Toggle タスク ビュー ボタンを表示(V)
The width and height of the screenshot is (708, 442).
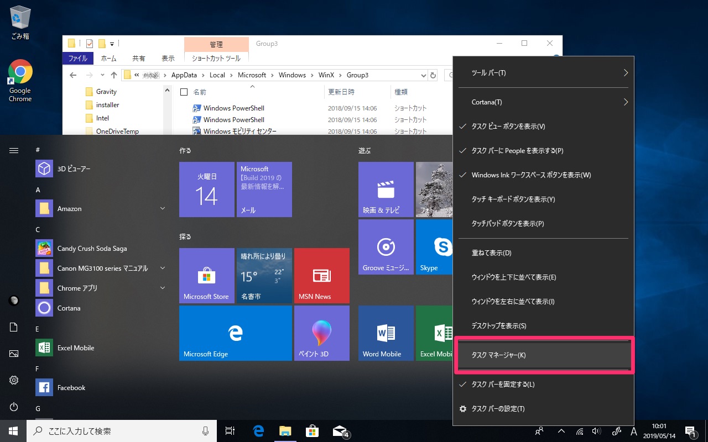tap(543, 127)
